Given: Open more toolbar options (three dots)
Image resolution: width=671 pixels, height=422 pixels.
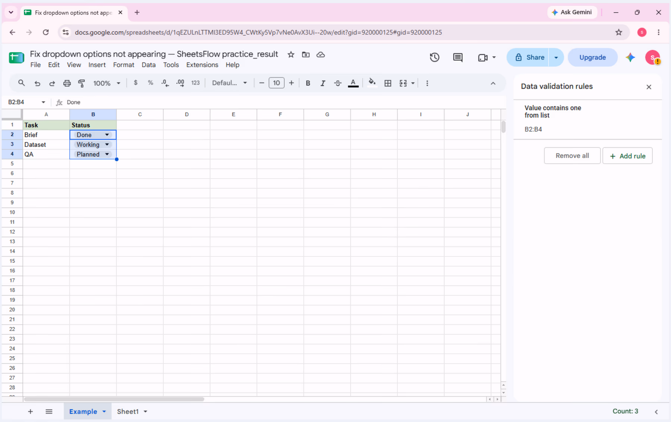Looking at the screenshot, I should tap(427, 83).
